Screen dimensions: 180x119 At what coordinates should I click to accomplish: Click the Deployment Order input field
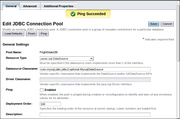(50, 104)
